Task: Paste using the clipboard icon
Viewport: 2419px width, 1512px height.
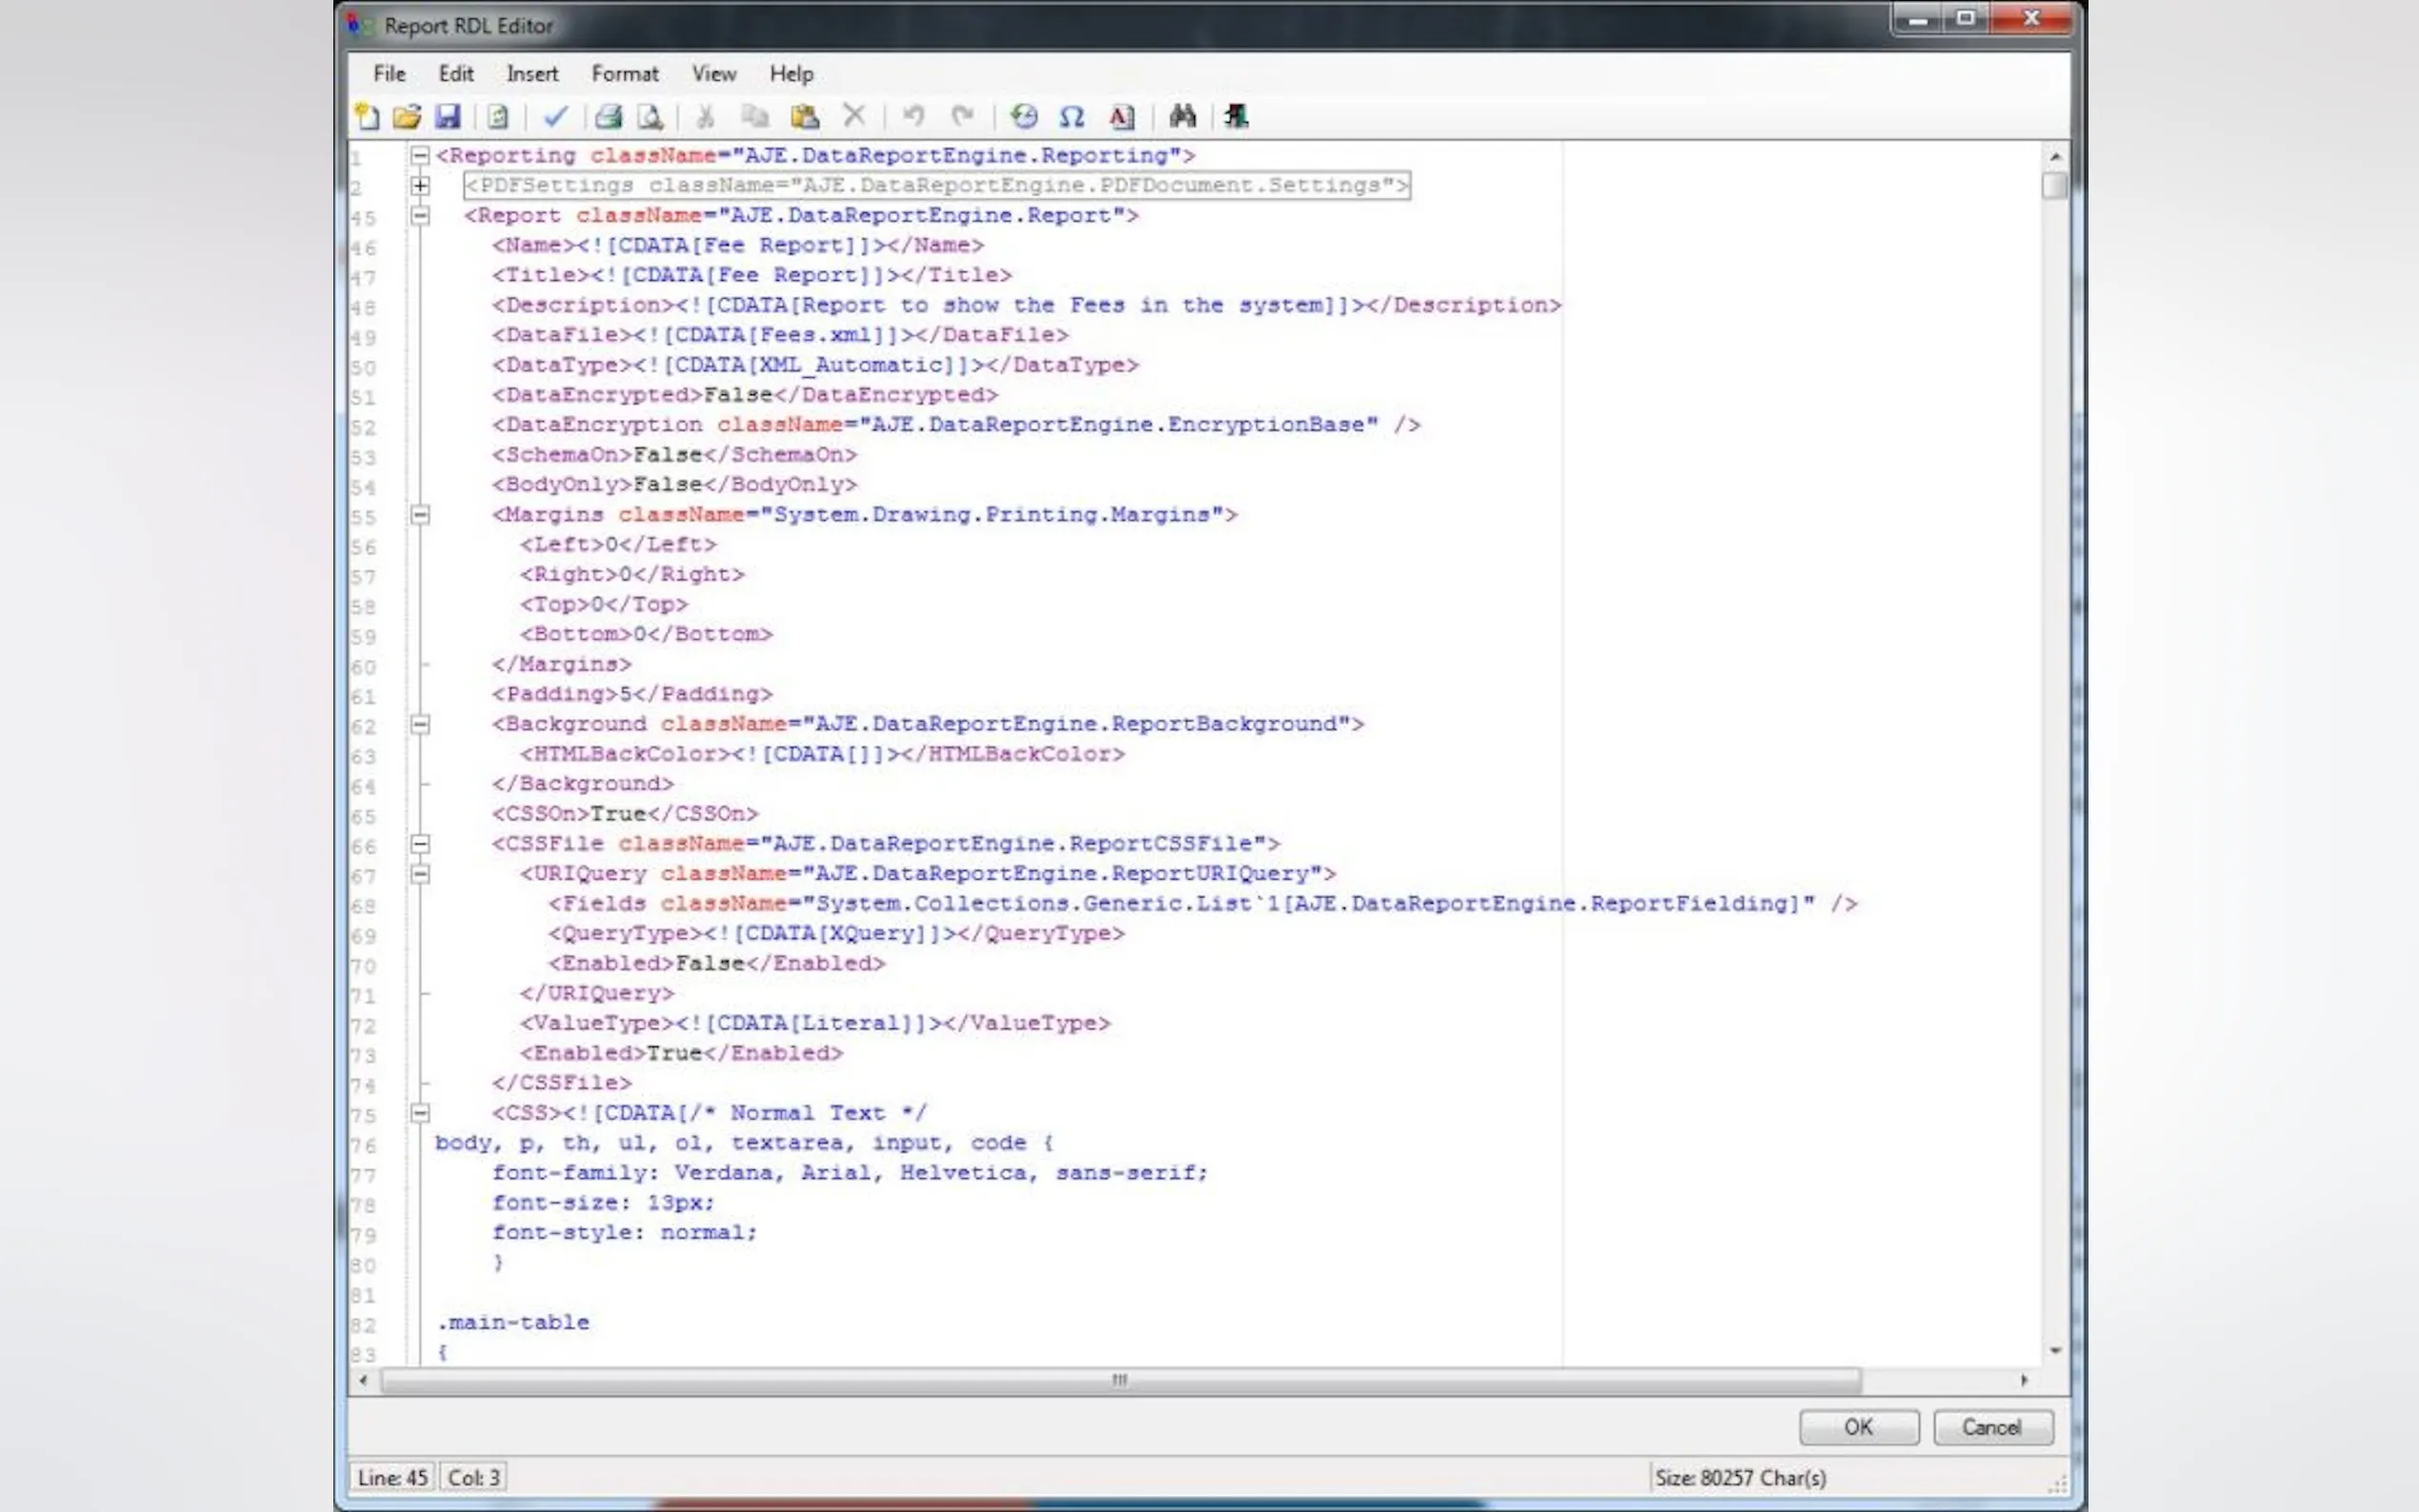Action: pos(805,116)
